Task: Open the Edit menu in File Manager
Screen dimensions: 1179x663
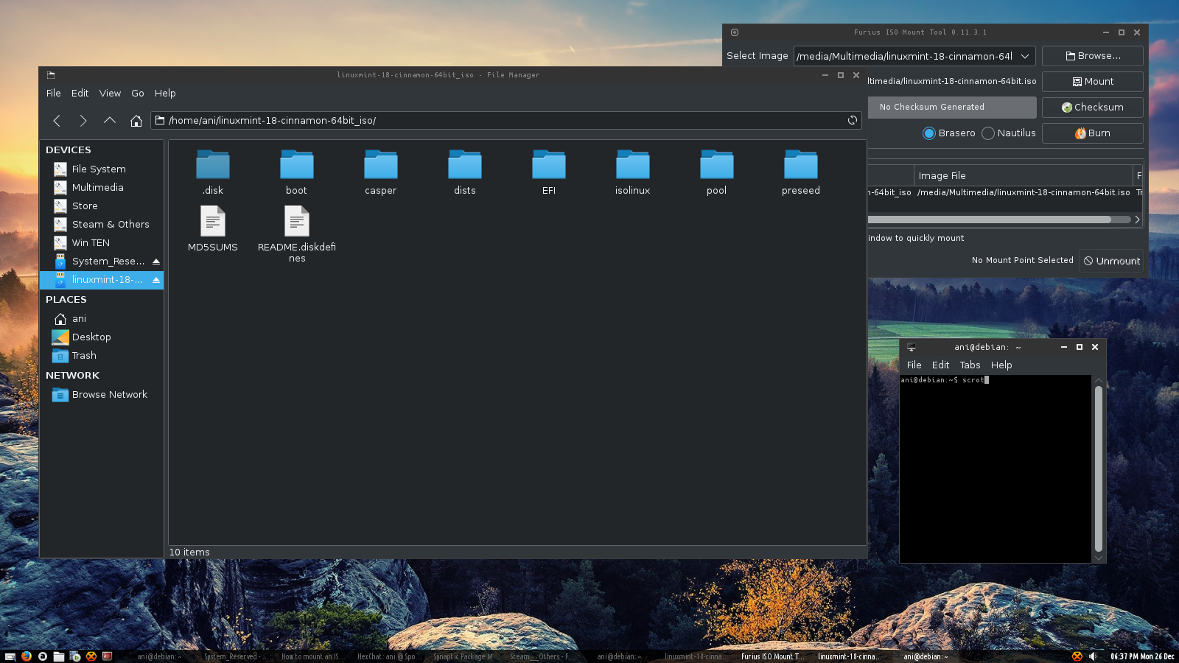Action: tap(80, 94)
